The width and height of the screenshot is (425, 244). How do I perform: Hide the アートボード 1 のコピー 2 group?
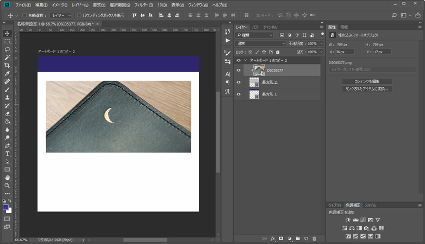(239, 60)
